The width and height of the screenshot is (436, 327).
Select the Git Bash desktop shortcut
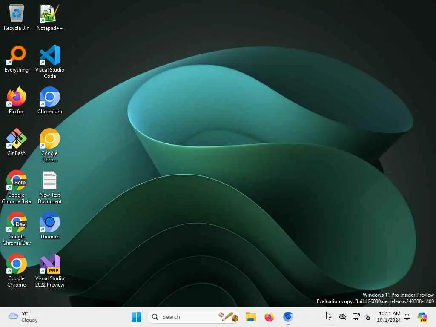[17, 142]
